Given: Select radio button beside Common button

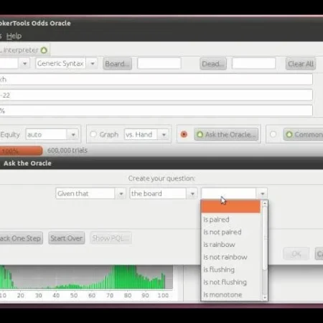Looking at the screenshot, I should pos(273,134).
